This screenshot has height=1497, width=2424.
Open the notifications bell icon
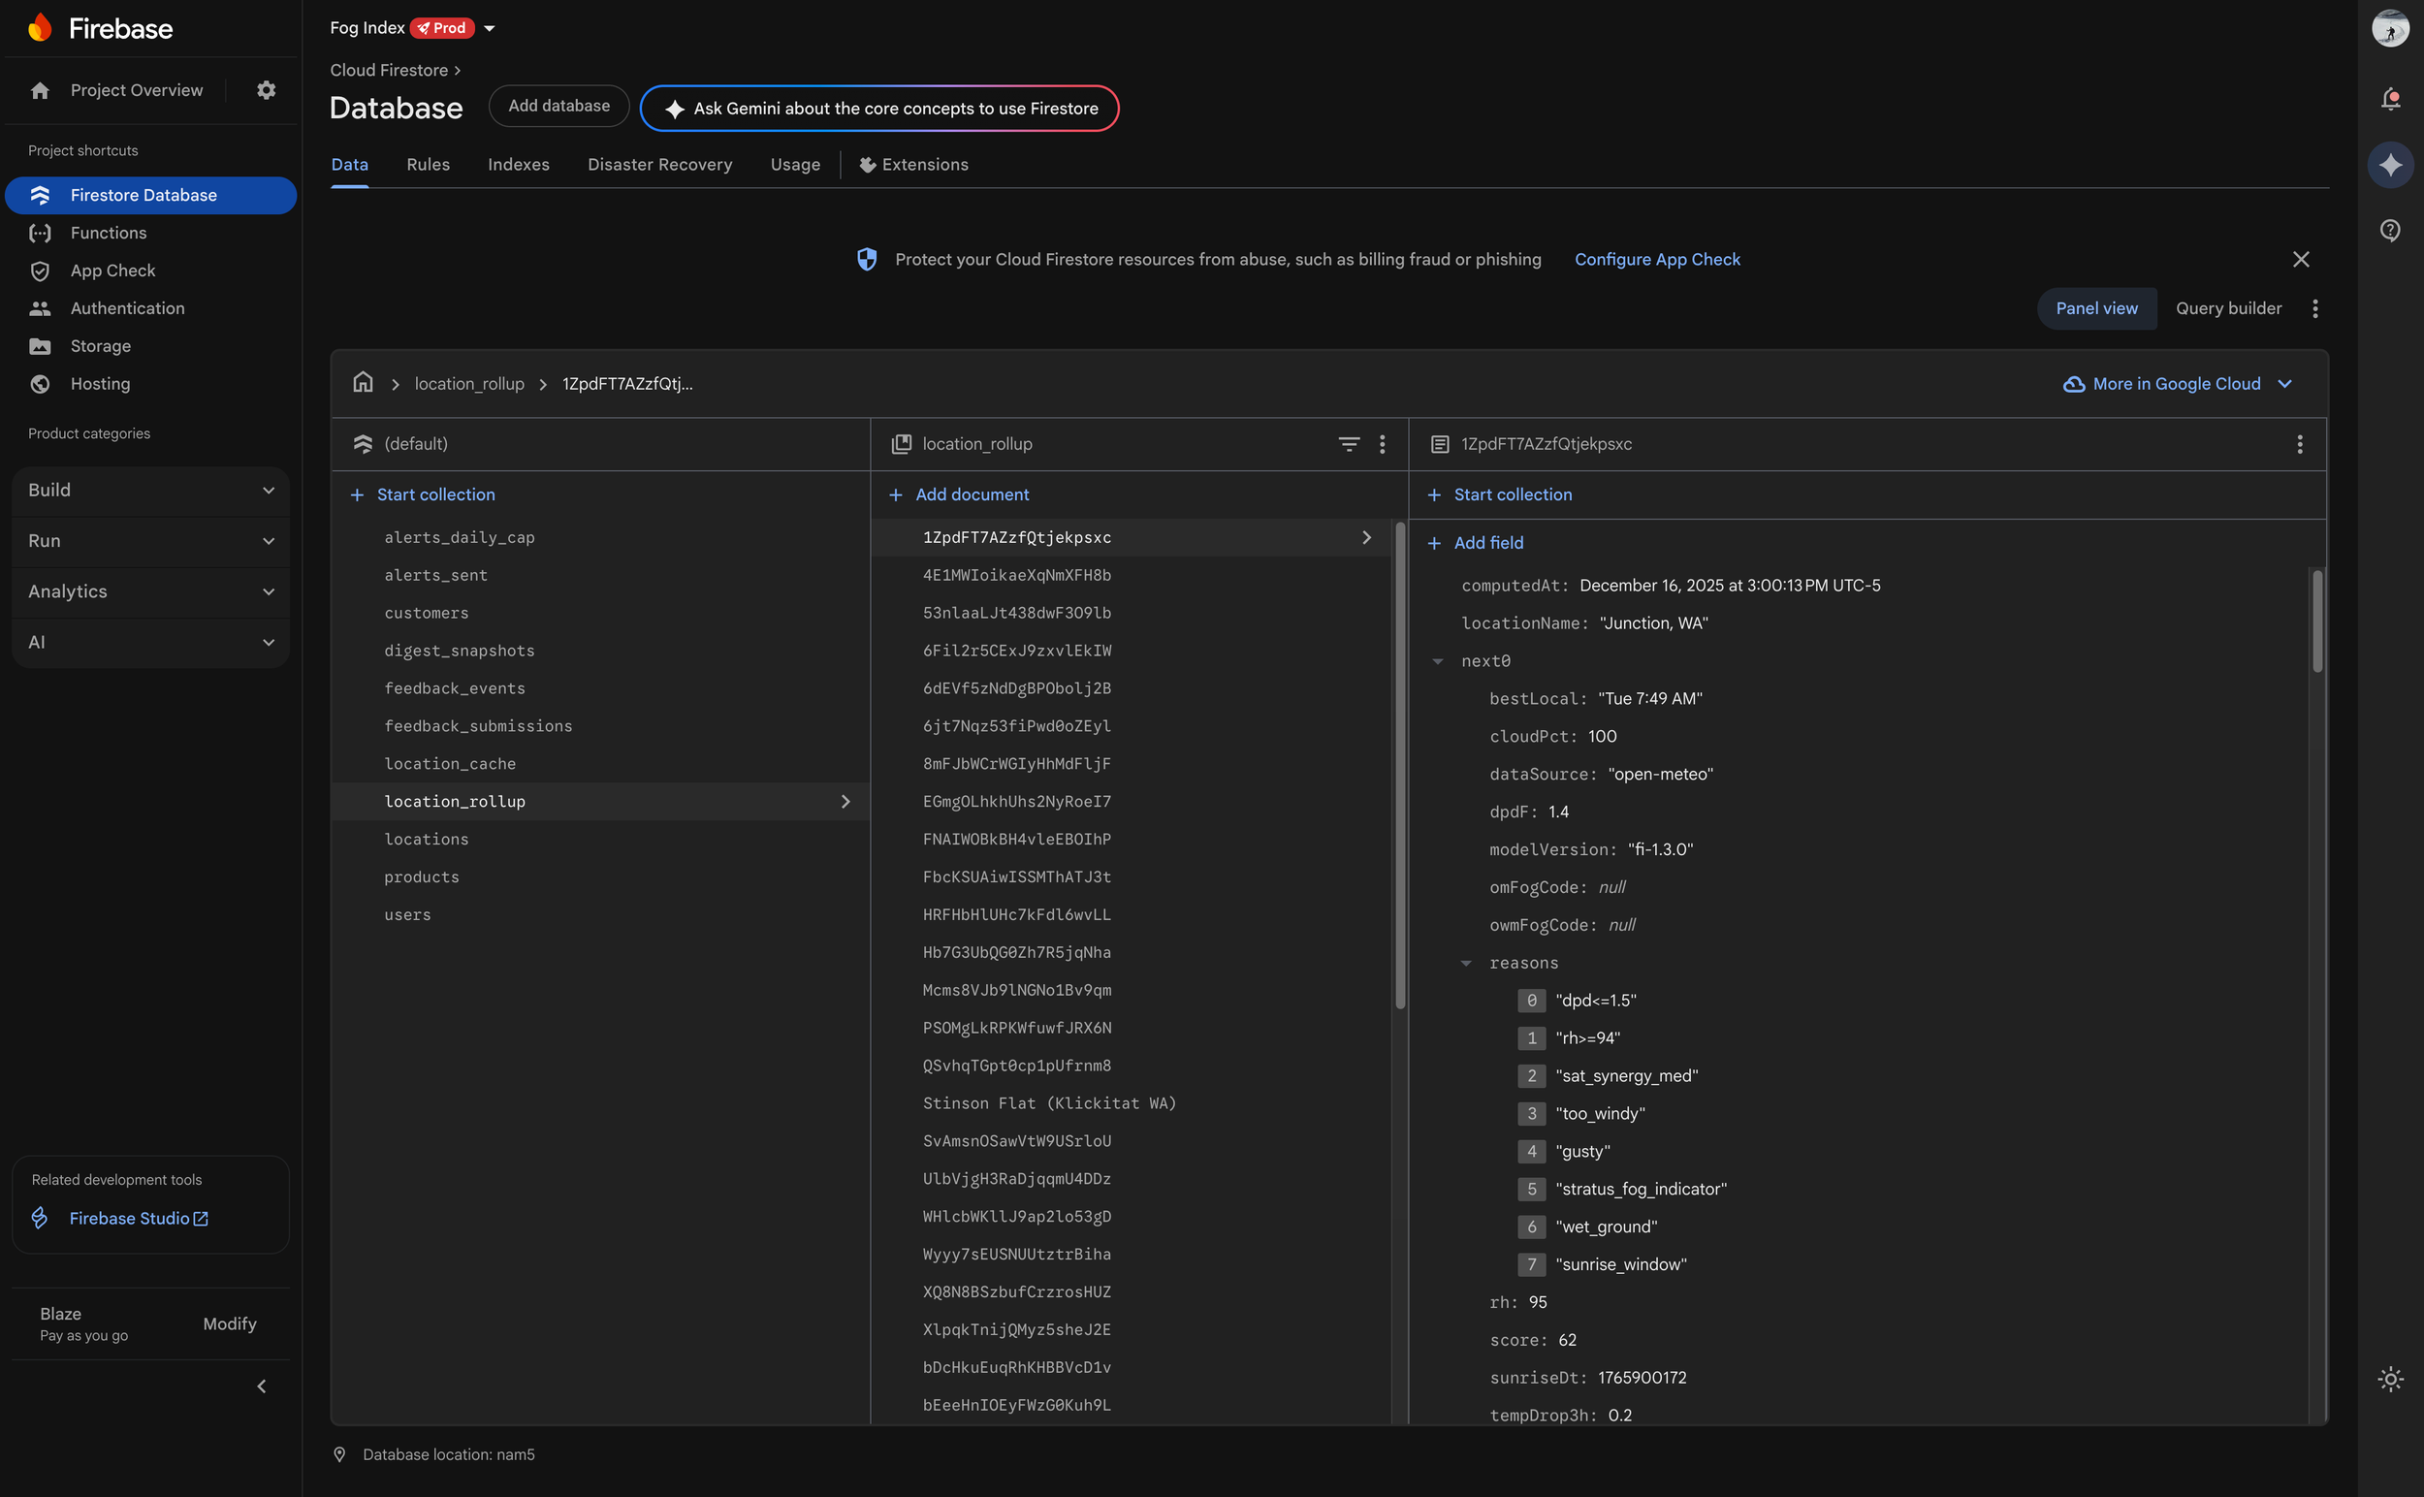[x=2390, y=99]
